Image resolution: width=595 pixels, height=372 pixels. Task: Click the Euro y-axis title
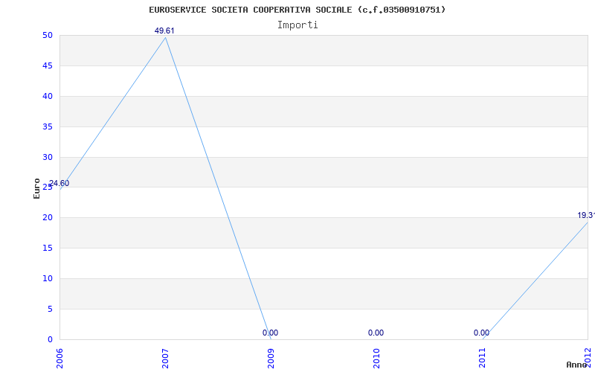[x=36, y=188]
